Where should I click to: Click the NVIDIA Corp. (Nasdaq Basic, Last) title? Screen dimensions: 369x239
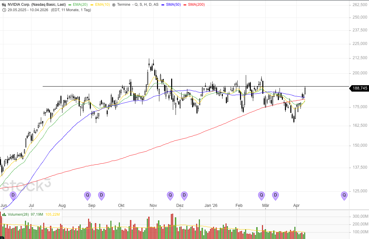click(37, 4)
